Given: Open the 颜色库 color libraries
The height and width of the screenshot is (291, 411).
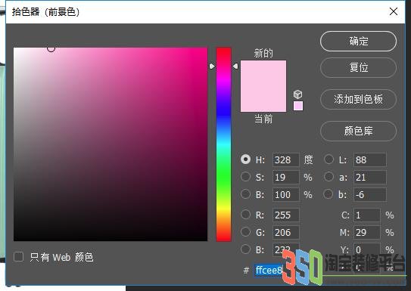Looking at the screenshot, I should tap(358, 131).
